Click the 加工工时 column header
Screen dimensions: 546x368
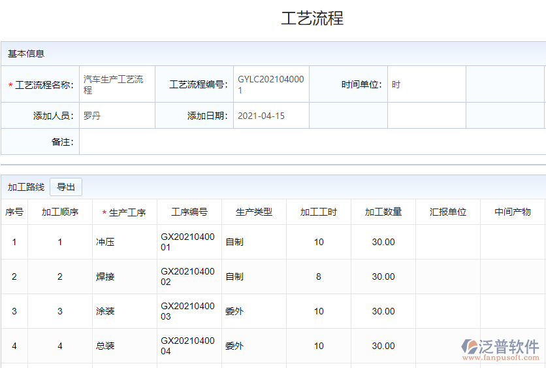tap(319, 212)
